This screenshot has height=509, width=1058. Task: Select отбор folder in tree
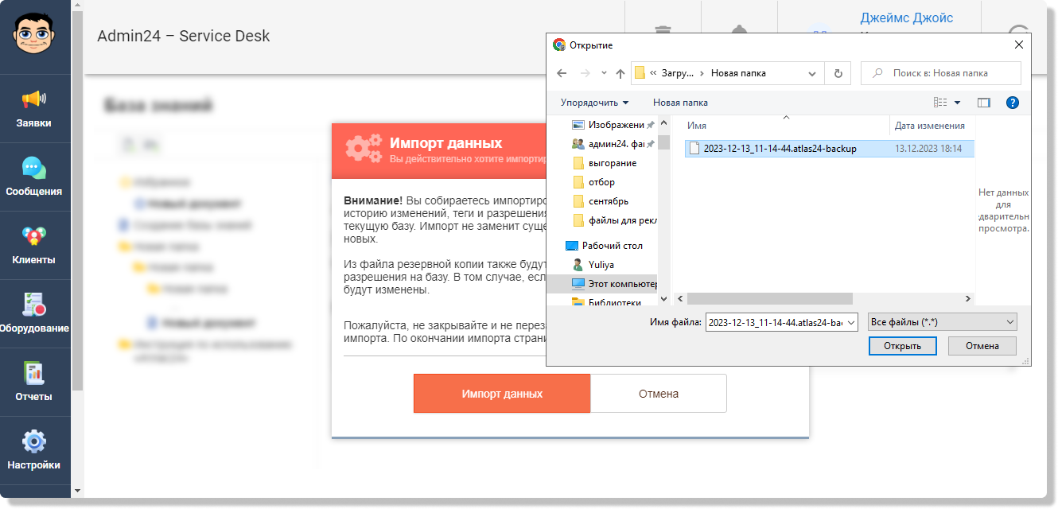[x=595, y=182]
